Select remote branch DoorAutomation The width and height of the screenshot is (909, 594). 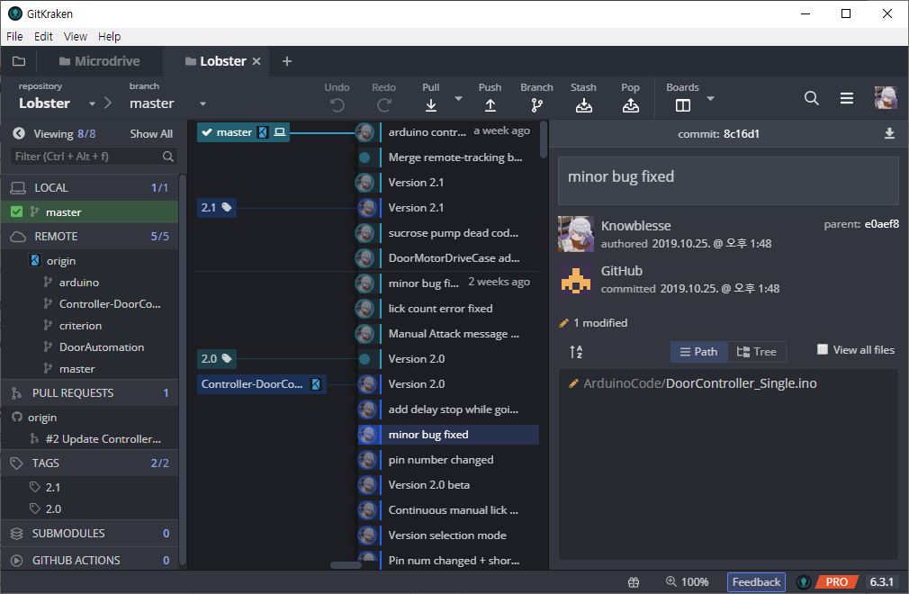pos(102,347)
